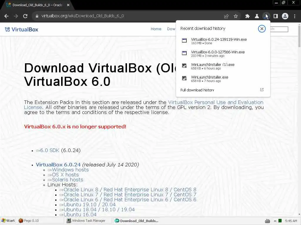Reload the page with refresh icon
Image resolution: width=301 pixels, height=225 pixels.
click(25, 16)
